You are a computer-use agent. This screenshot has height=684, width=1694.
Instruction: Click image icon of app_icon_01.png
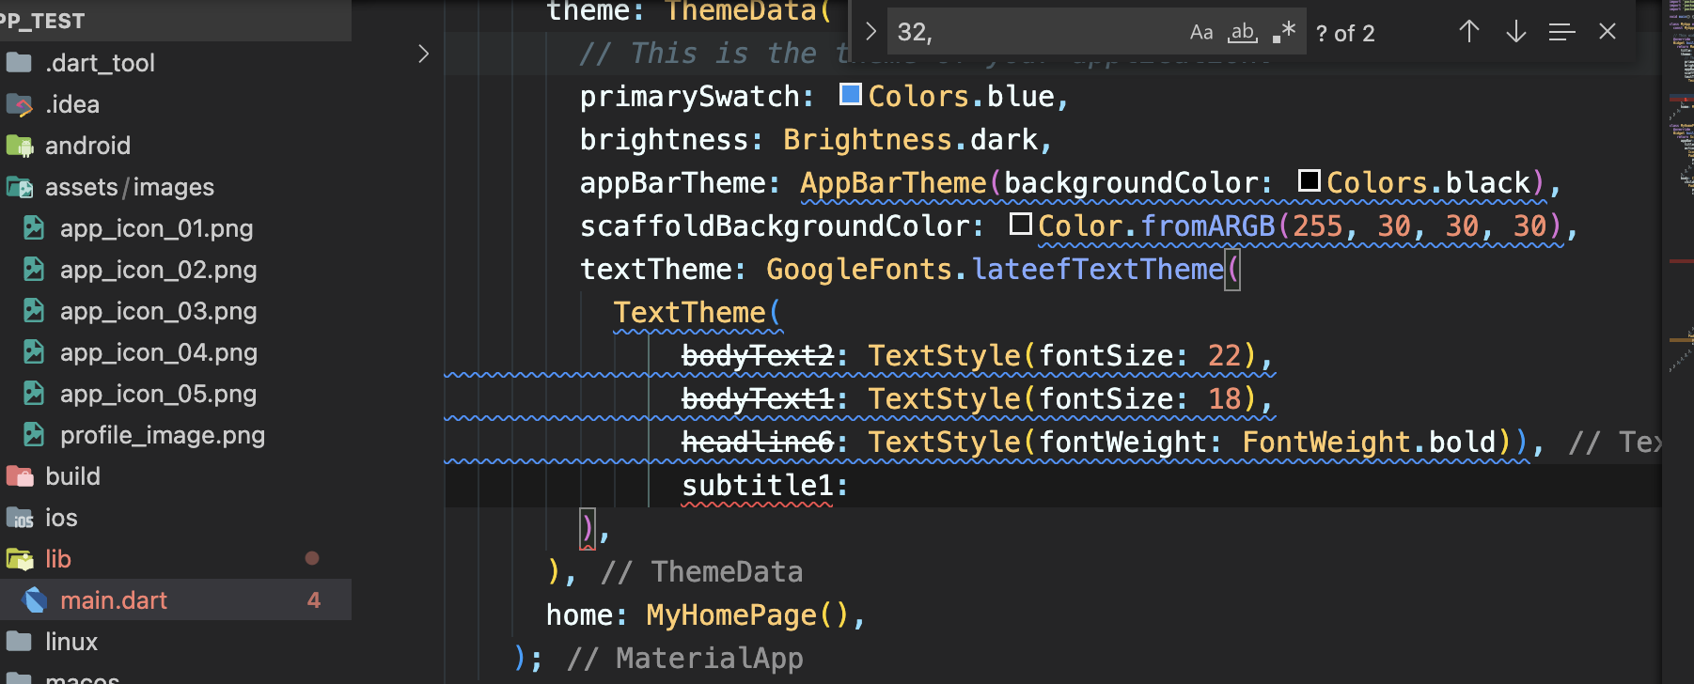click(x=34, y=228)
